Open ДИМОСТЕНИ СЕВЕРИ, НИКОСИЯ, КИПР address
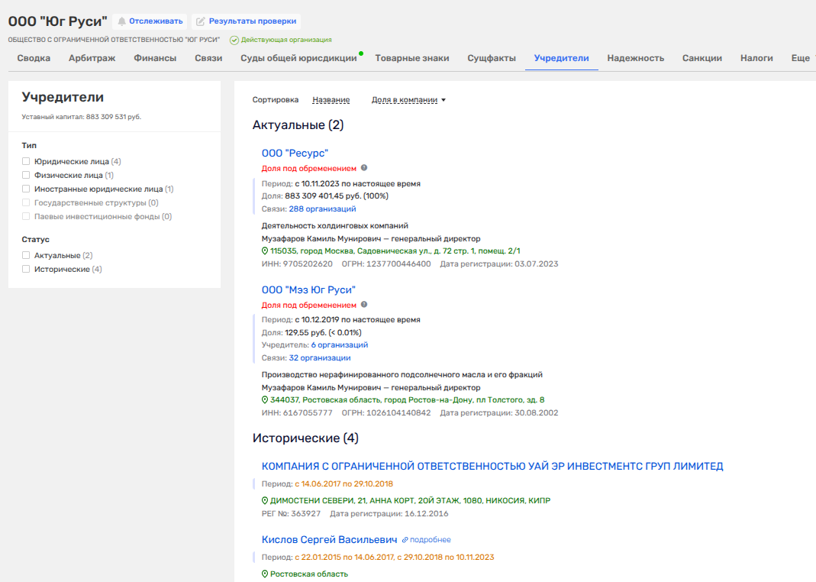Image resolution: width=816 pixels, height=582 pixels. [410, 500]
